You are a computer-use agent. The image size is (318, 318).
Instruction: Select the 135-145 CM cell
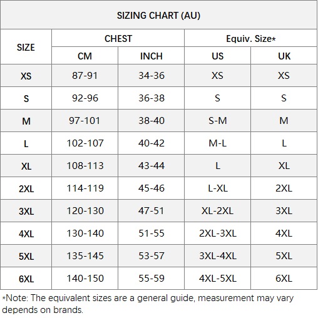pos(85,256)
